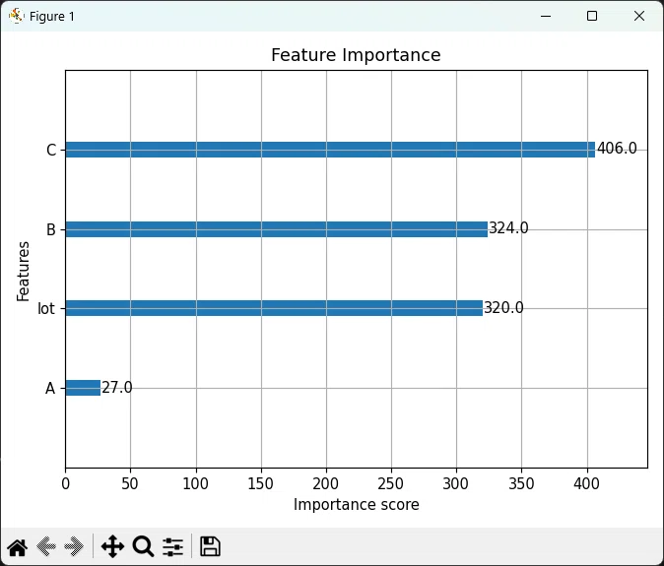
Task: Go back to previous view arrow
Action: click(46, 546)
